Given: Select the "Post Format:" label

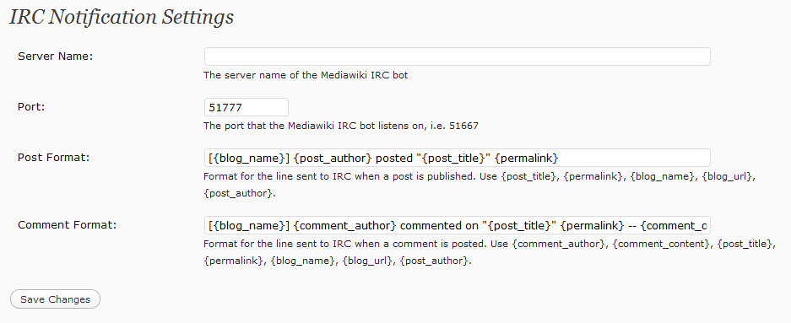Looking at the screenshot, I should pyautogui.click(x=53, y=157).
